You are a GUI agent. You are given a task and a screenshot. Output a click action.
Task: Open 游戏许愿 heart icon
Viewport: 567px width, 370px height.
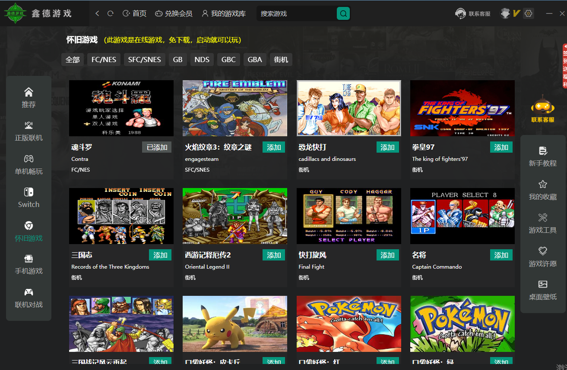[x=543, y=251]
